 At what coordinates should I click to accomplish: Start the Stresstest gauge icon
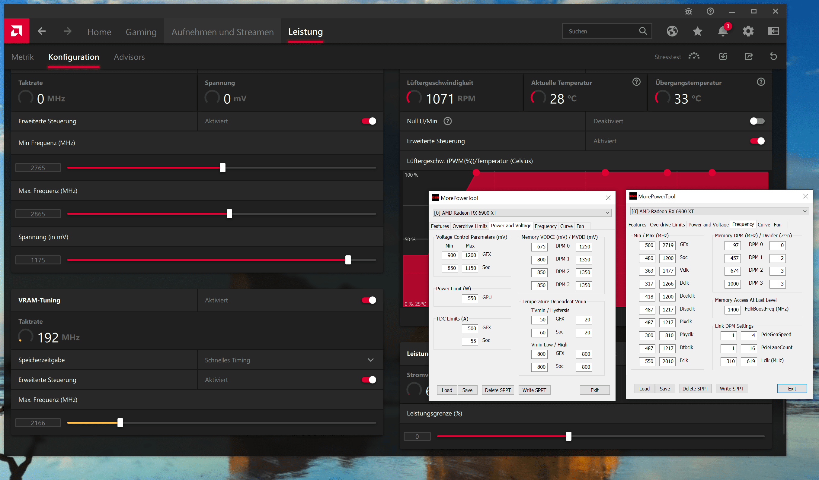click(x=694, y=56)
